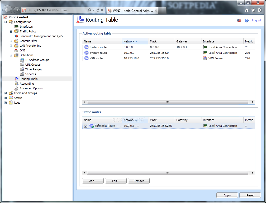This screenshot has height=203, width=266.
Task: Open new blank browser tab
Action: 163,11
